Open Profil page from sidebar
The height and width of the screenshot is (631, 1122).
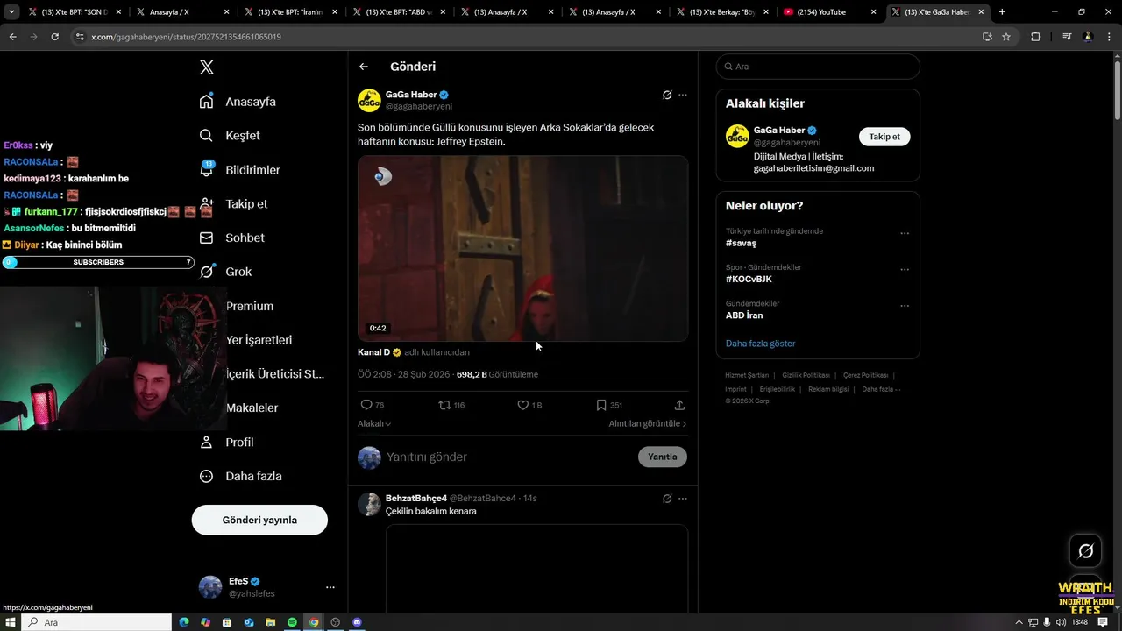[227, 443]
